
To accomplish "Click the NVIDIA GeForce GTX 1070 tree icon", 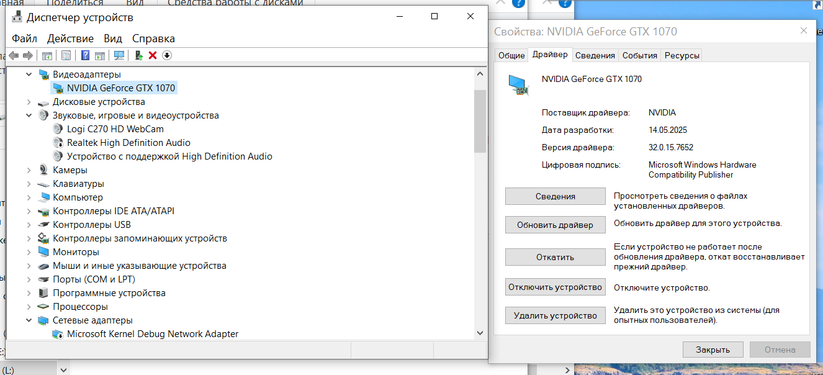I will click(x=58, y=88).
